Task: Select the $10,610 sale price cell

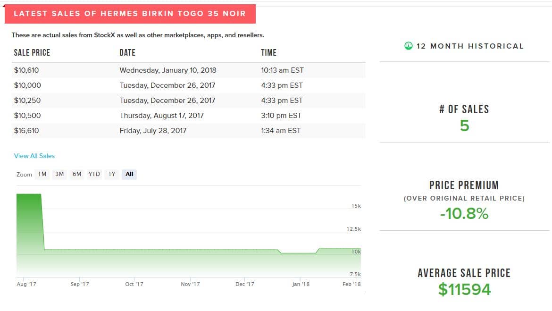Action: (x=26, y=70)
